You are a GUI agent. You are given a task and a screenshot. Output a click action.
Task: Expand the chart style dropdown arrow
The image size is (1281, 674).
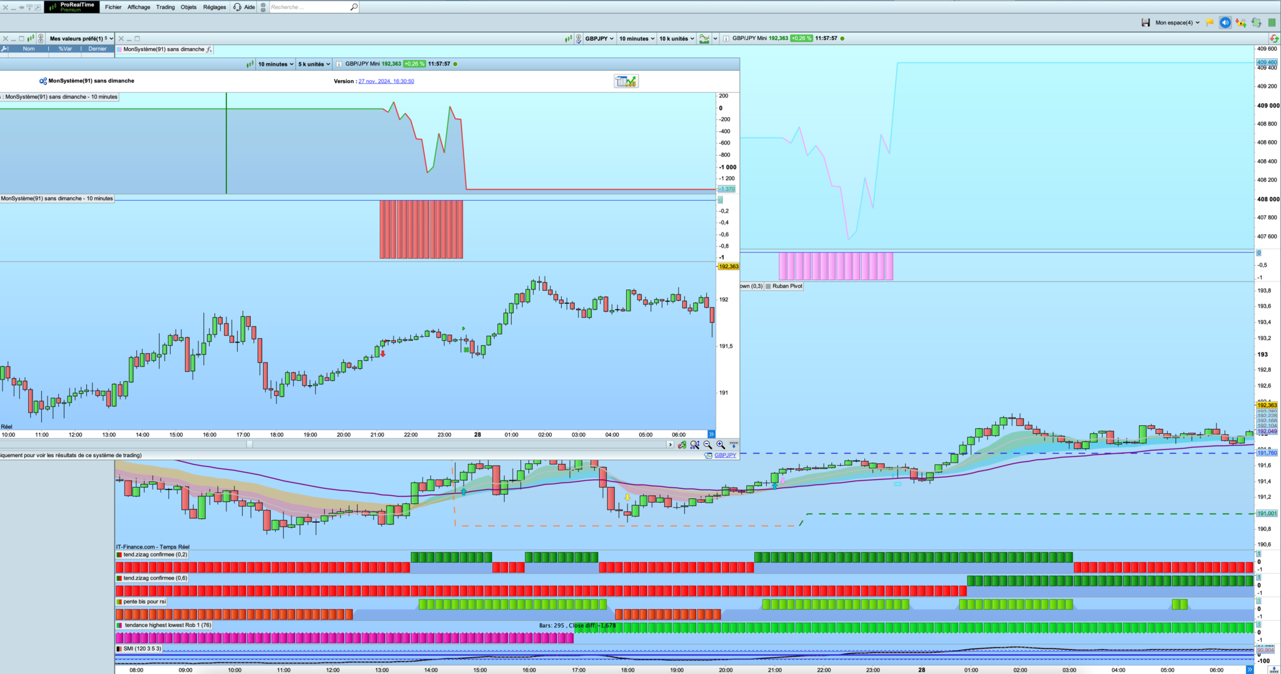pos(715,38)
